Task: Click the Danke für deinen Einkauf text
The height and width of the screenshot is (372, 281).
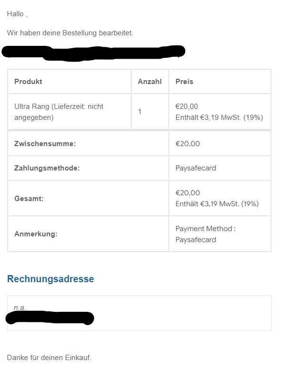Action: [49, 358]
